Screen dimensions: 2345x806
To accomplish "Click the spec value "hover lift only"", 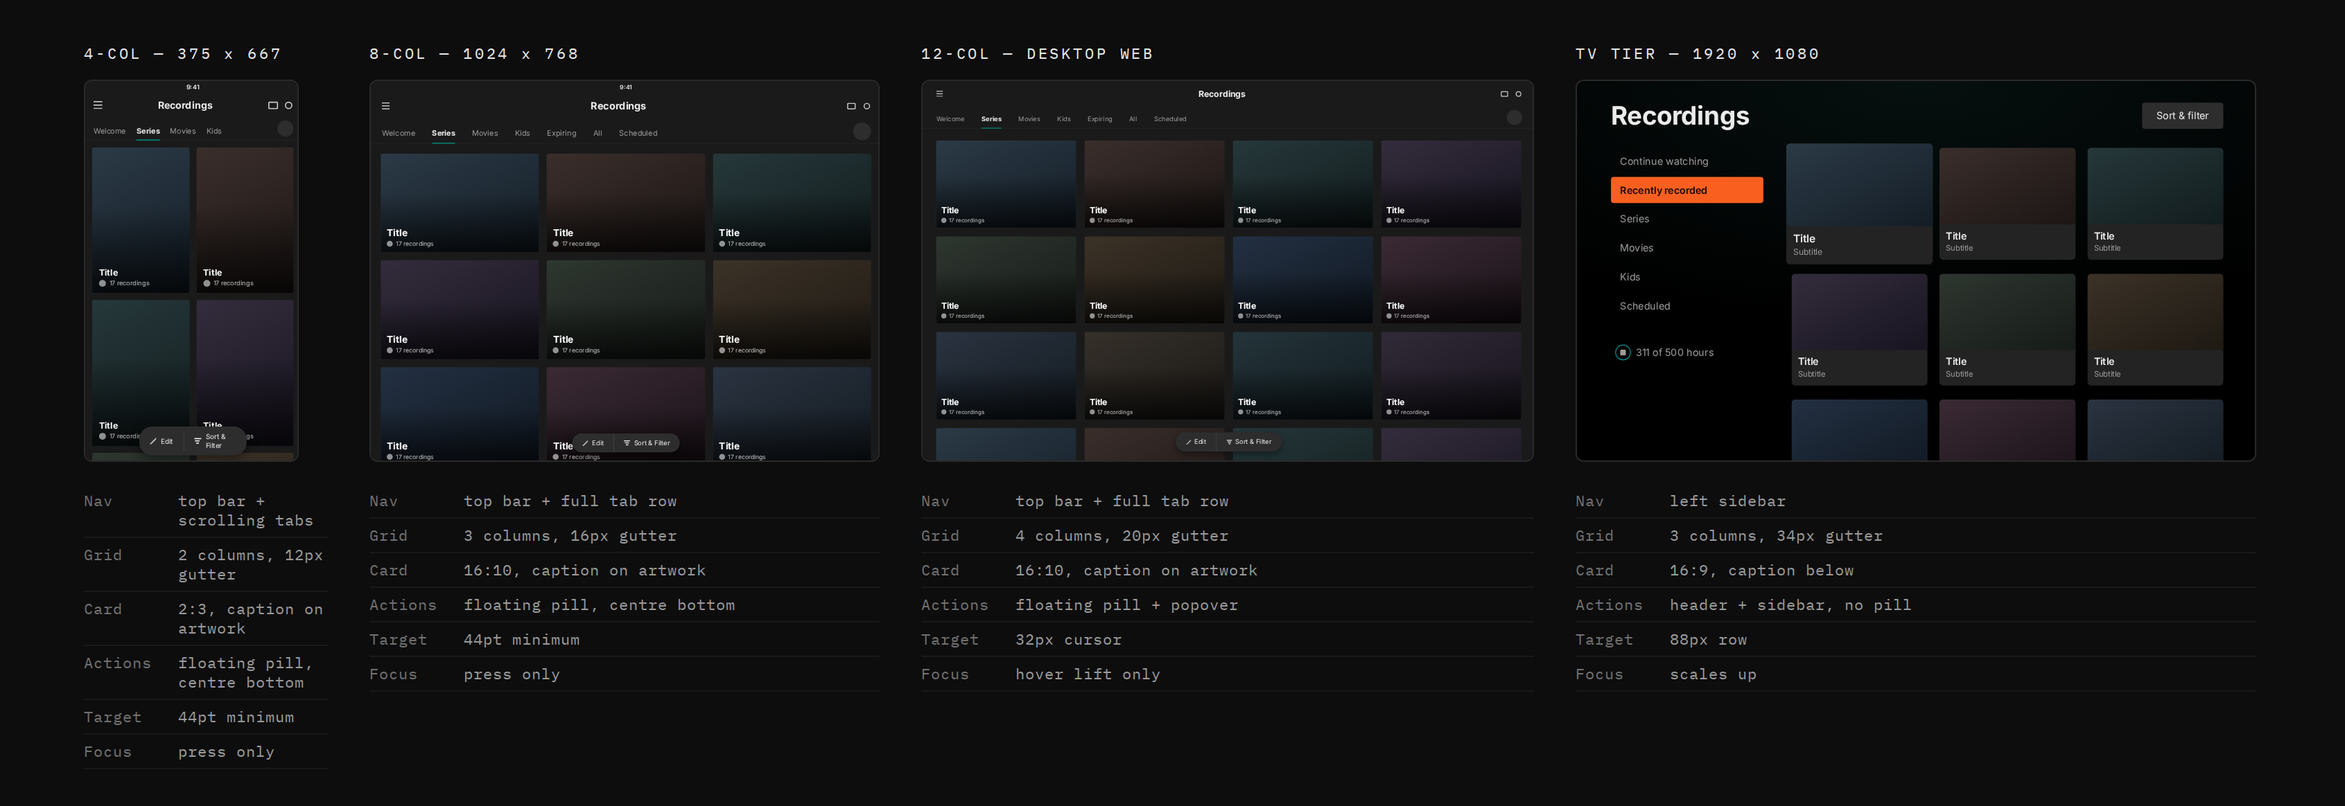I will tap(1088, 674).
